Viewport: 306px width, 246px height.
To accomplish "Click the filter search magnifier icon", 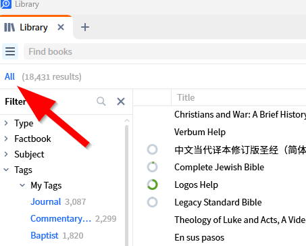I will tap(101, 101).
